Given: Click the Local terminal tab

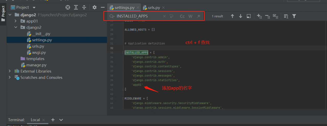Looking at the screenshot, I should pos(35,120).
